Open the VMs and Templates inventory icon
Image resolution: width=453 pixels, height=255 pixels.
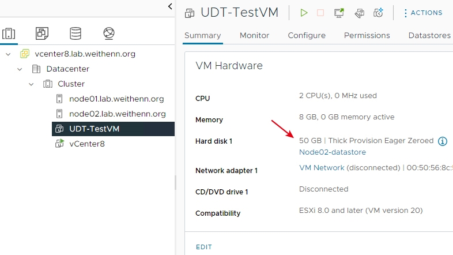tap(42, 33)
